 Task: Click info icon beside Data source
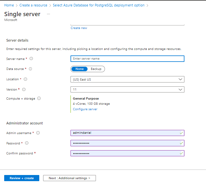(30, 69)
